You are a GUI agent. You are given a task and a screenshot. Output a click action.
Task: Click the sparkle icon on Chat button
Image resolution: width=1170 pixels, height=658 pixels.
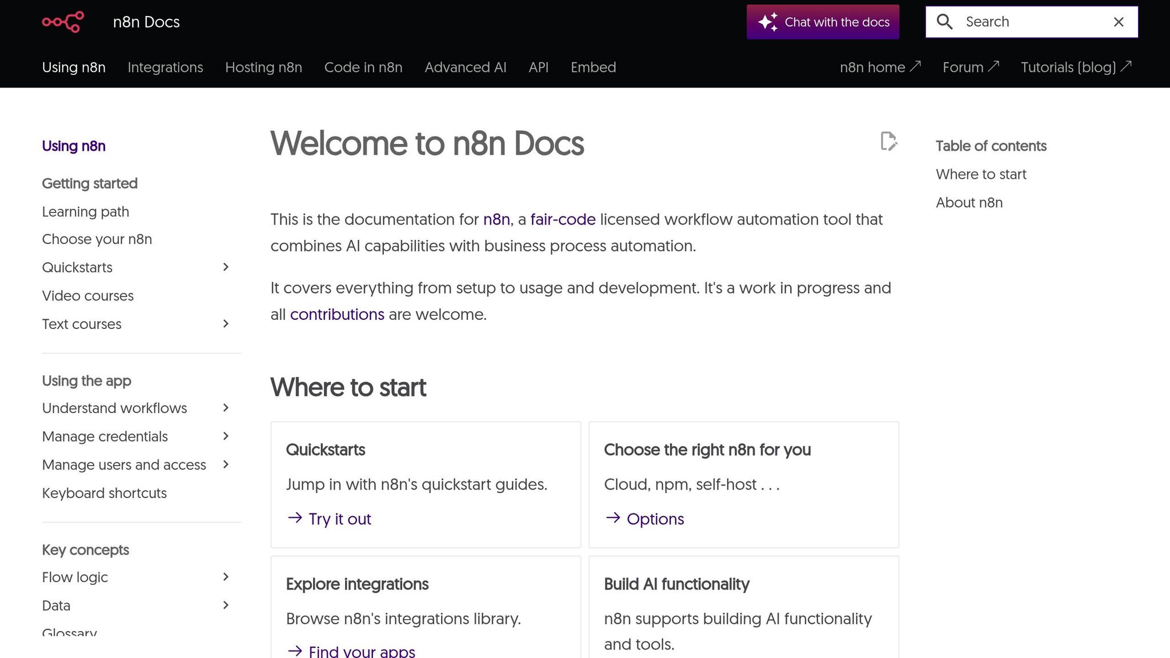pyautogui.click(x=768, y=22)
